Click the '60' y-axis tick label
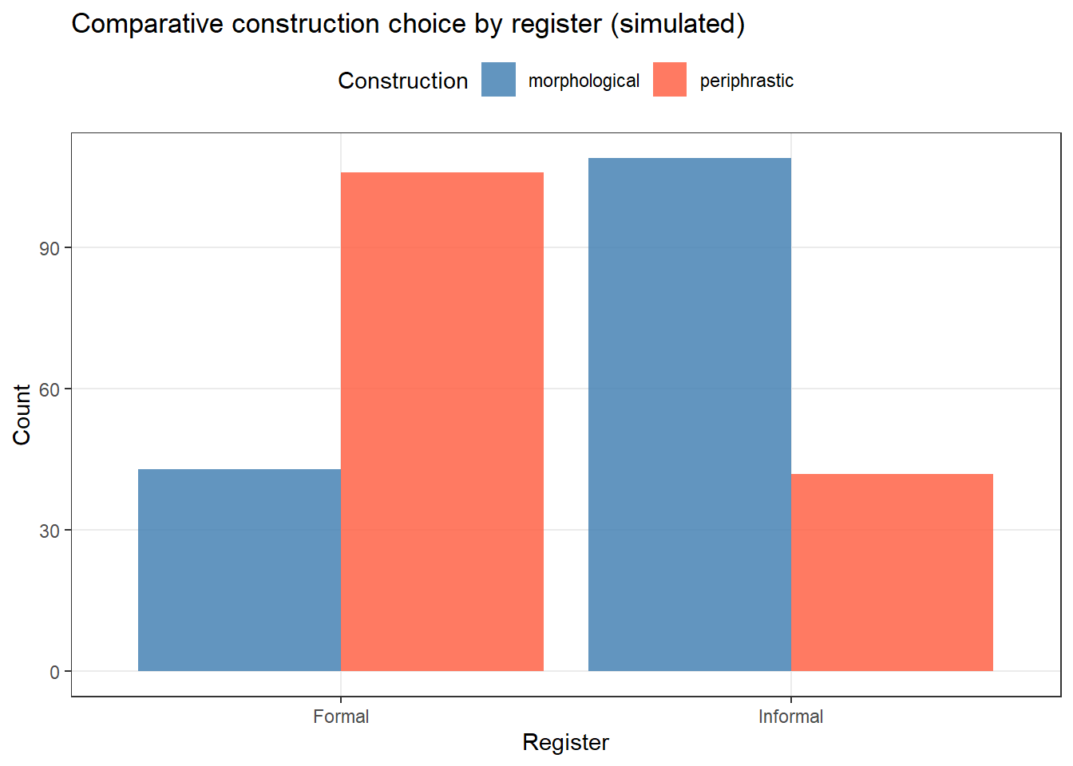Image resolution: width=1073 pixels, height=766 pixels. [49, 389]
